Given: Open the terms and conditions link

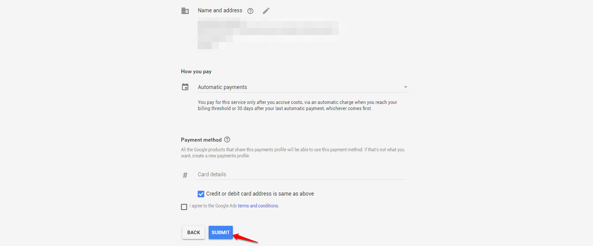Looking at the screenshot, I should tap(258, 206).
